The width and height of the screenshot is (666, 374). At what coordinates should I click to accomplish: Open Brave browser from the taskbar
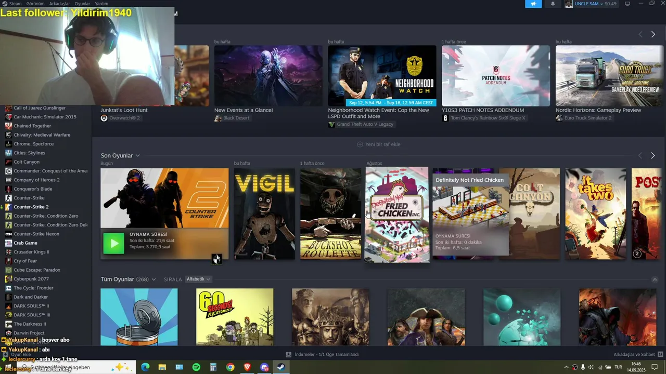click(247, 367)
